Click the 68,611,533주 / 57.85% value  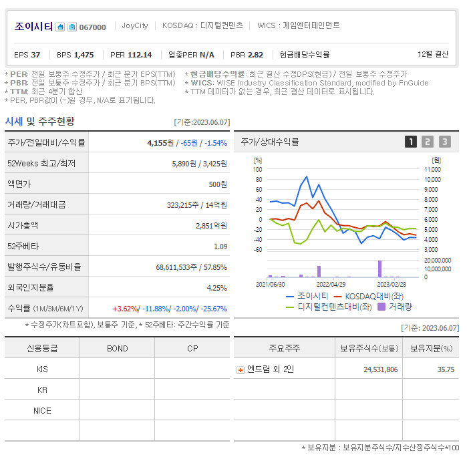(191, 267)
